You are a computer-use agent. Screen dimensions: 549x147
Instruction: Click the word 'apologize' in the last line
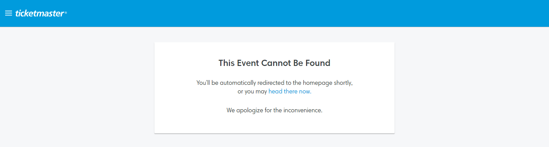click(249, 110)
